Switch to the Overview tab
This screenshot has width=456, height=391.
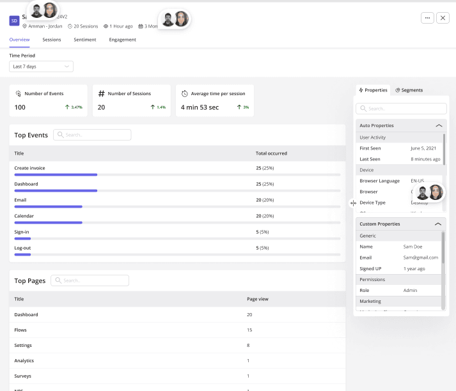tap(19, 40)
